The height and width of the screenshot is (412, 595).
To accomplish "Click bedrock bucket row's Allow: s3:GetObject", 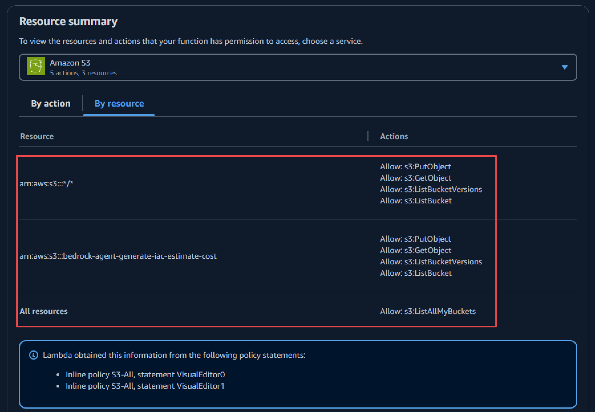I will pyautogui.click(x=415, y=250).
